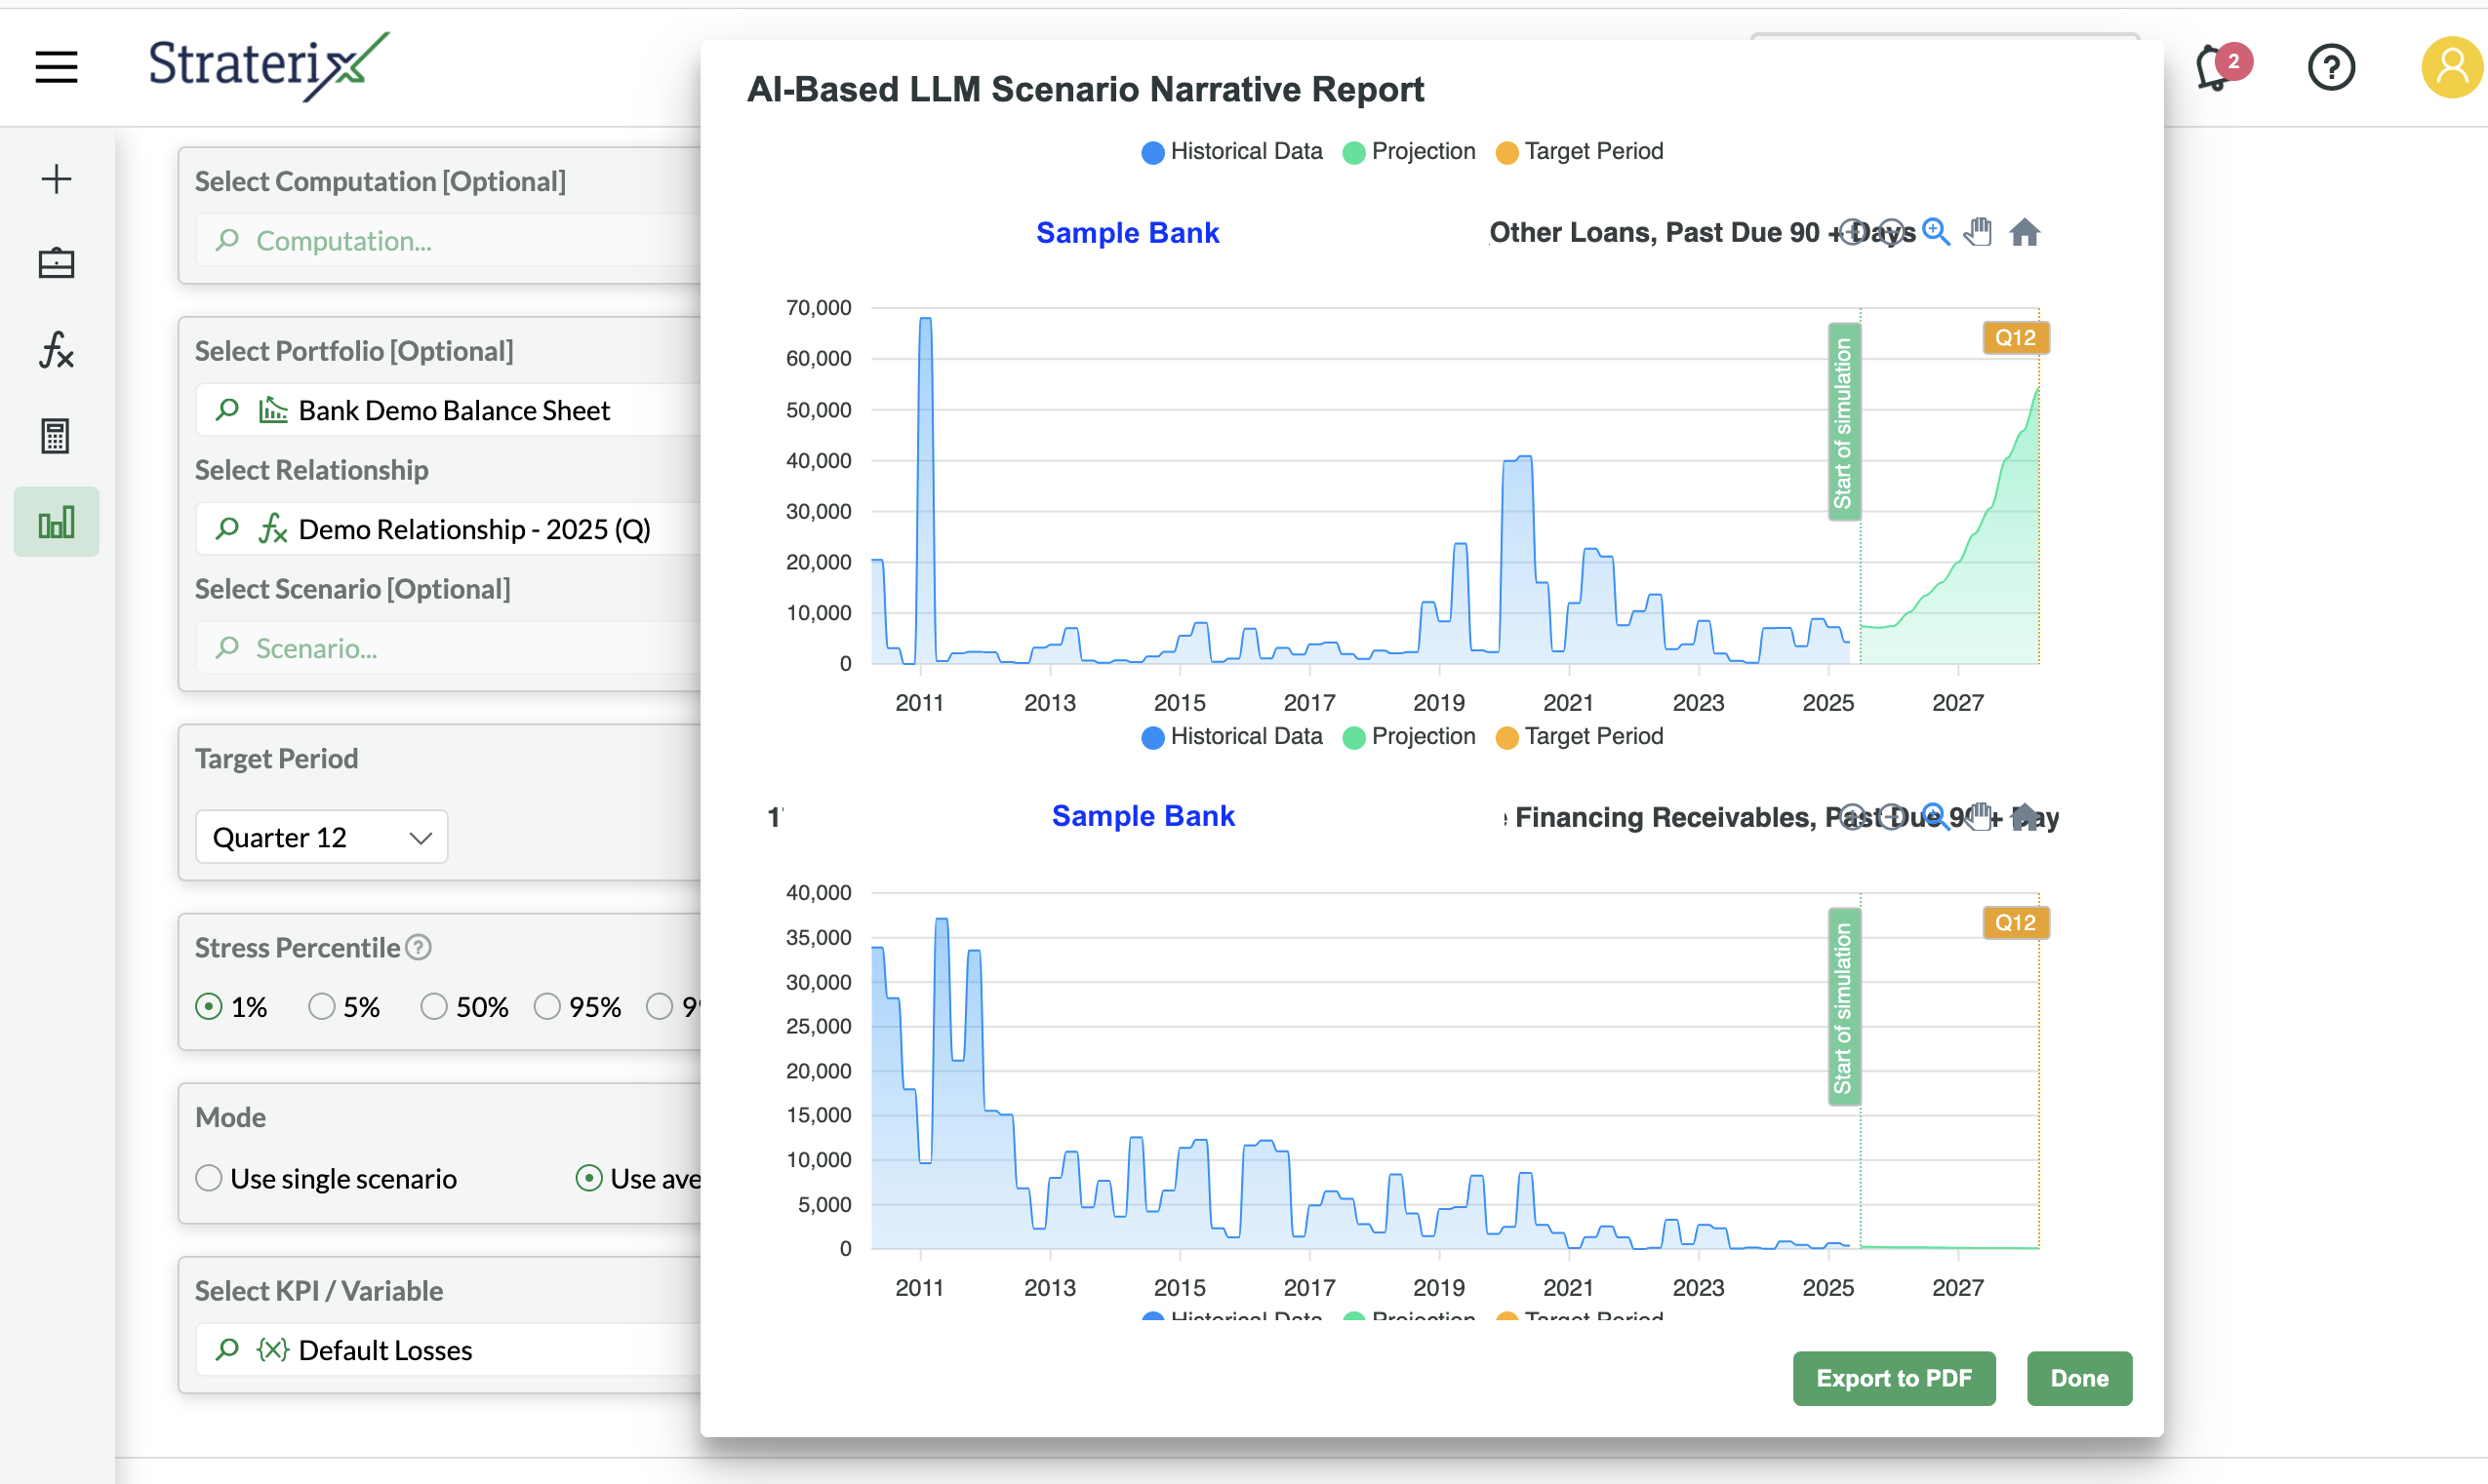This screenshot has height=1484, width=2488.
Task: Expand the Quarter 12 target period dropdown
Action: pyautogui.click(x=321, y=837)
